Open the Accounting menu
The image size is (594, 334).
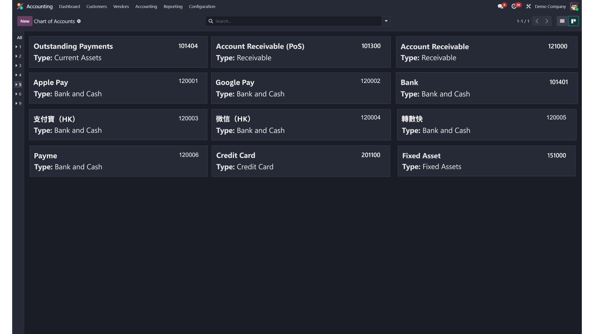146,6
